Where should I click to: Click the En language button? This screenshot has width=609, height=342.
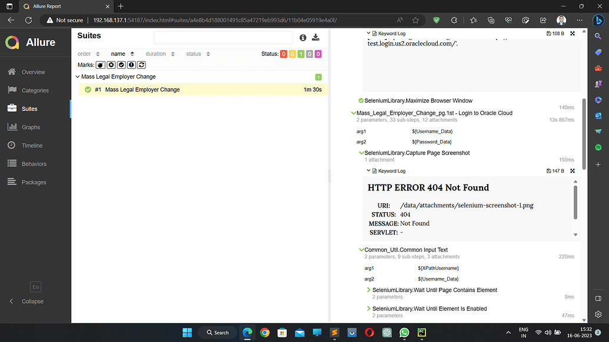pos(35,287)
